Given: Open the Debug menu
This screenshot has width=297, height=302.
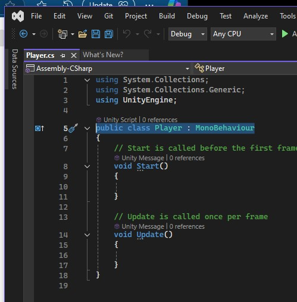Looking at the screenshot, I should 197,16.
